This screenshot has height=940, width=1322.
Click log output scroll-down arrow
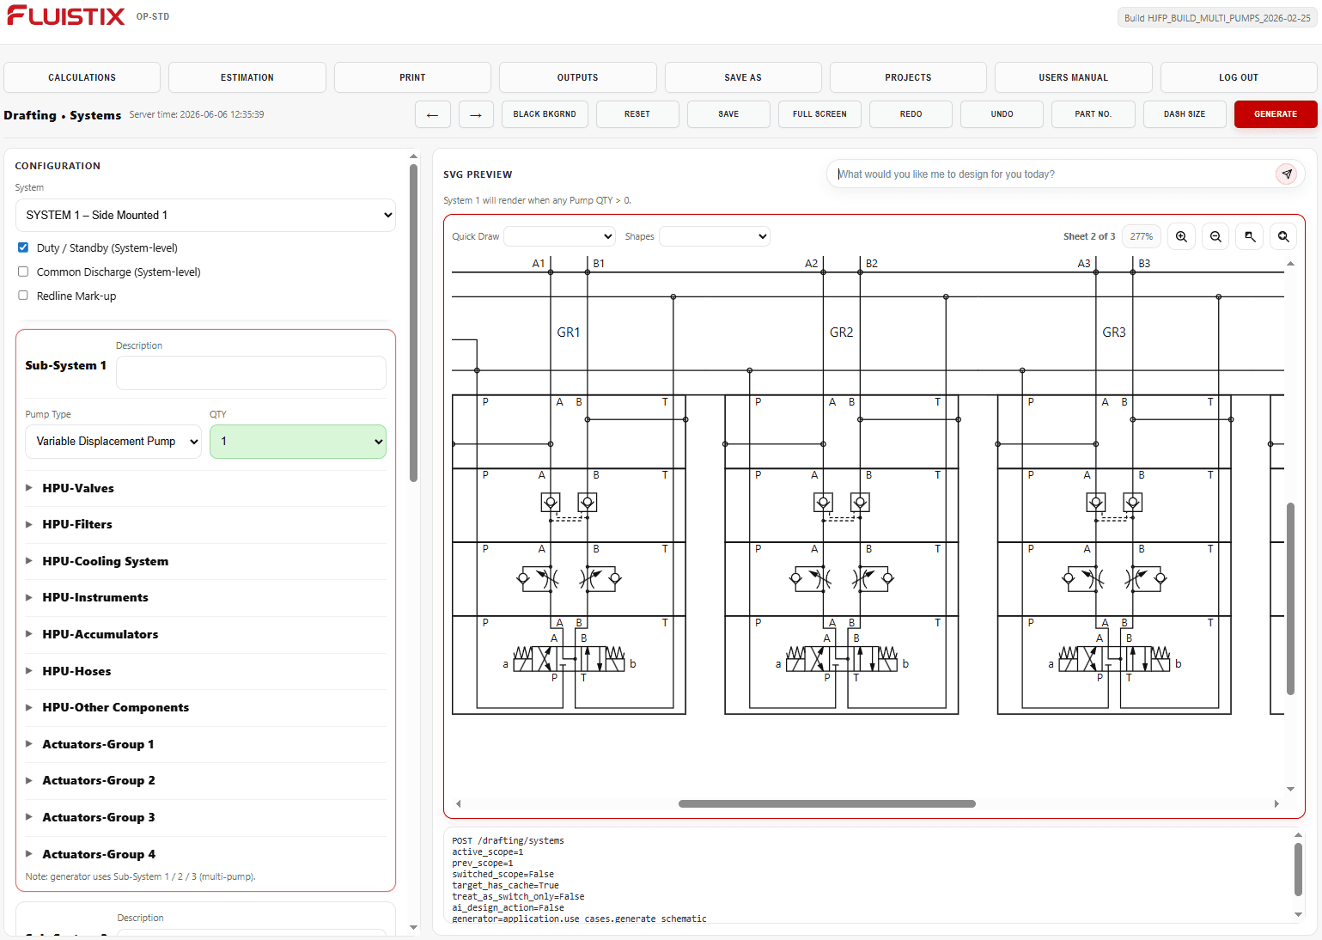(x=1298, y=914)
